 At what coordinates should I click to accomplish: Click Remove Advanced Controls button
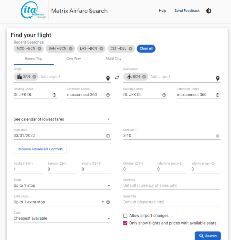pos(40,149)
